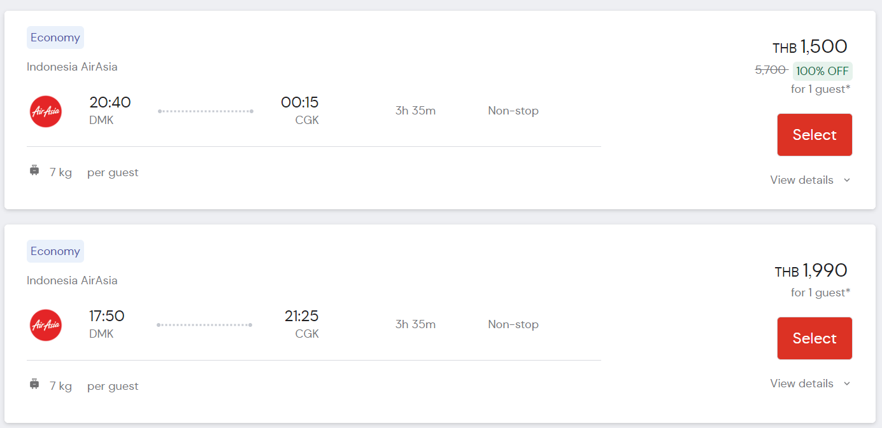Click chevron beside second View details
Screen dimensions: 882x428
pyautogui.click(x=847, y=384)
